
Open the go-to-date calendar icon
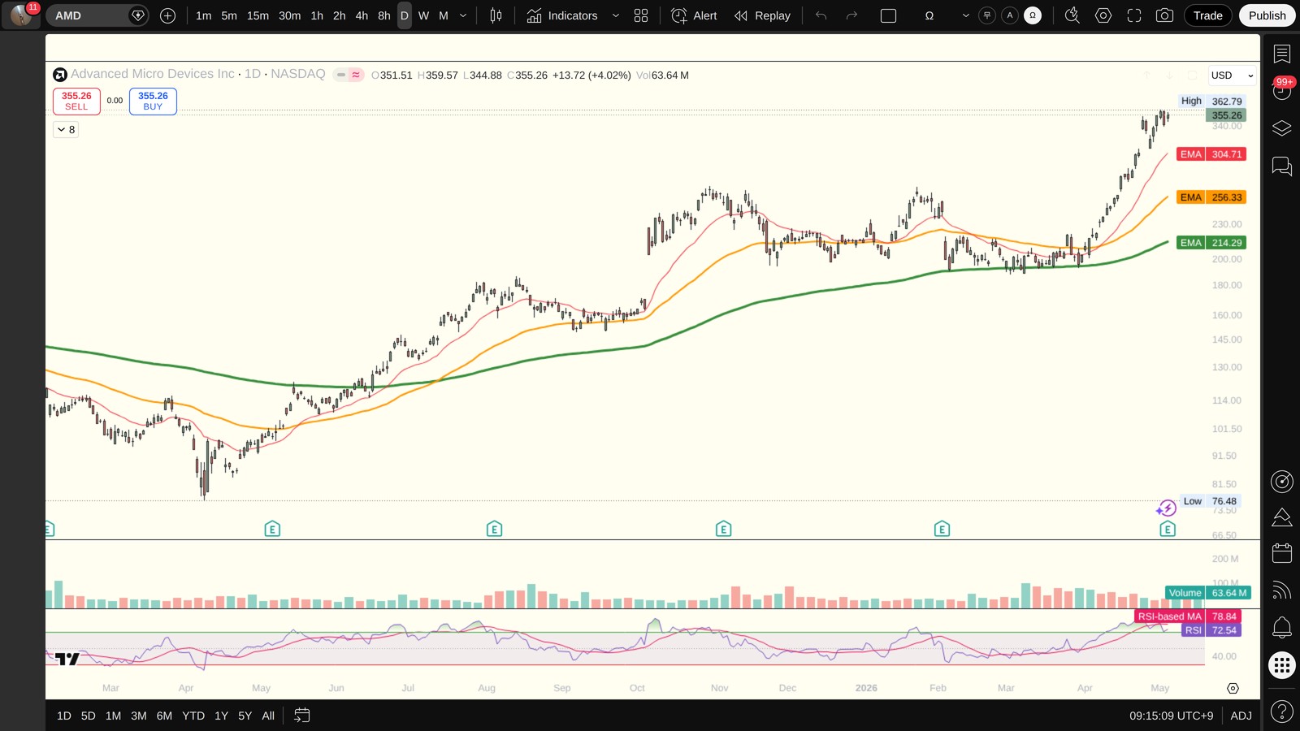[x=301, y=716]
